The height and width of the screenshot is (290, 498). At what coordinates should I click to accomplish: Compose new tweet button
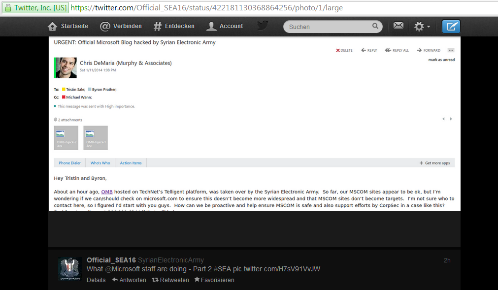(x=451, y=26)
